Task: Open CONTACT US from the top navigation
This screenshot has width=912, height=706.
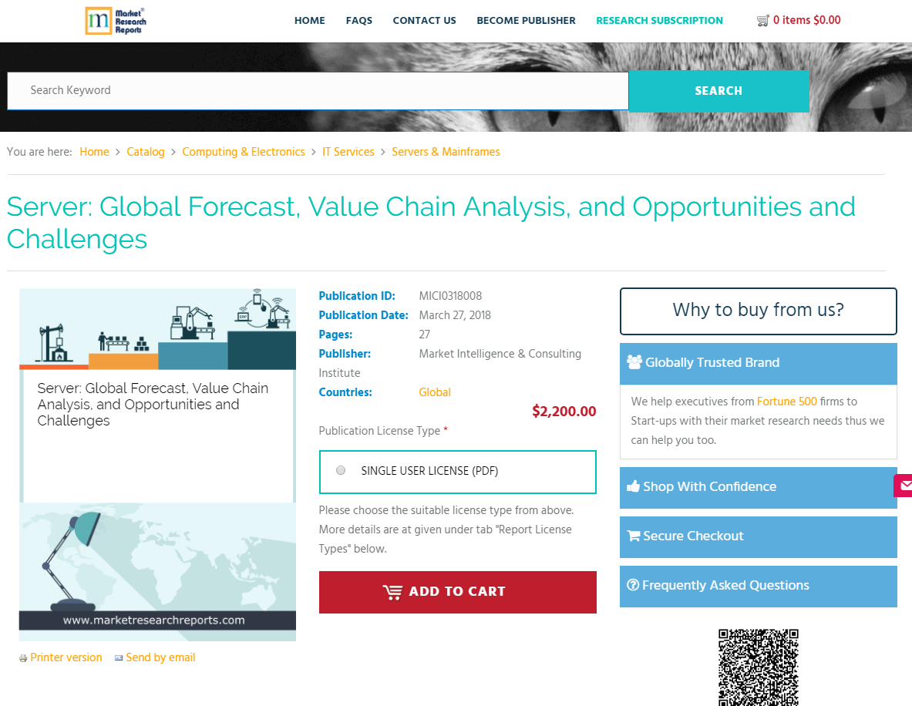Action: (424, 21)
